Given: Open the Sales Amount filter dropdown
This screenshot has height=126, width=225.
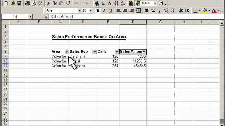Looking at the screenshot, I should (144, 52).
